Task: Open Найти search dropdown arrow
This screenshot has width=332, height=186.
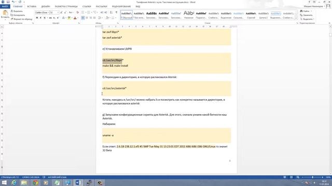Action: 311,11
